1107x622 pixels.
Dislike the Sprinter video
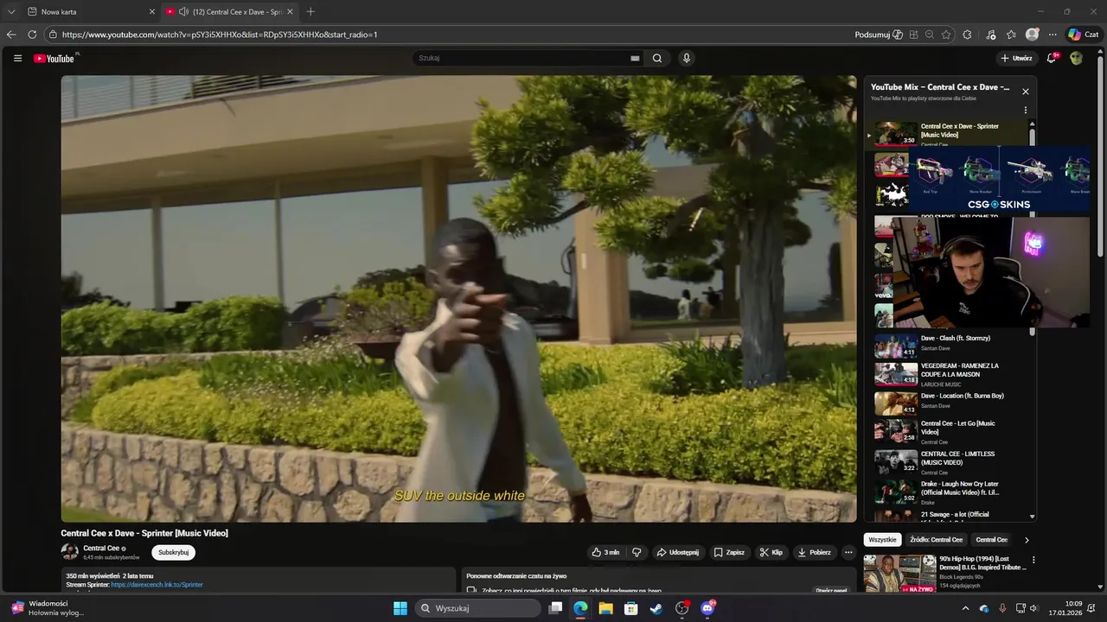tap(637, 552)
